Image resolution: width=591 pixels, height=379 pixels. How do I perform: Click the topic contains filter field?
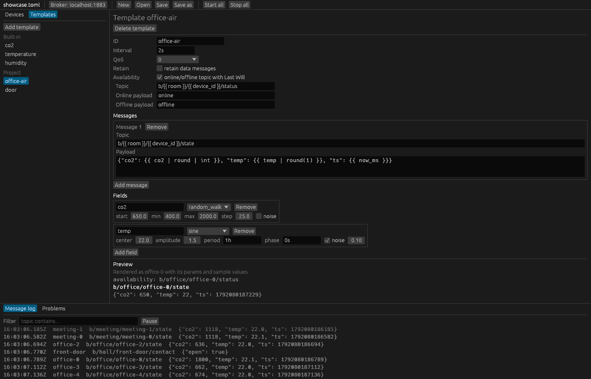[x=79, y=321]
